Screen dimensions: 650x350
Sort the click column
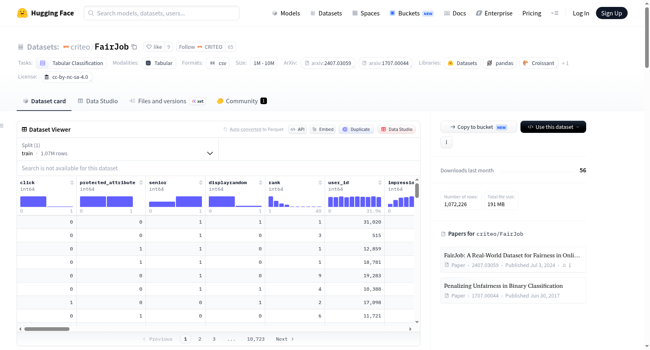pos(72,183)
